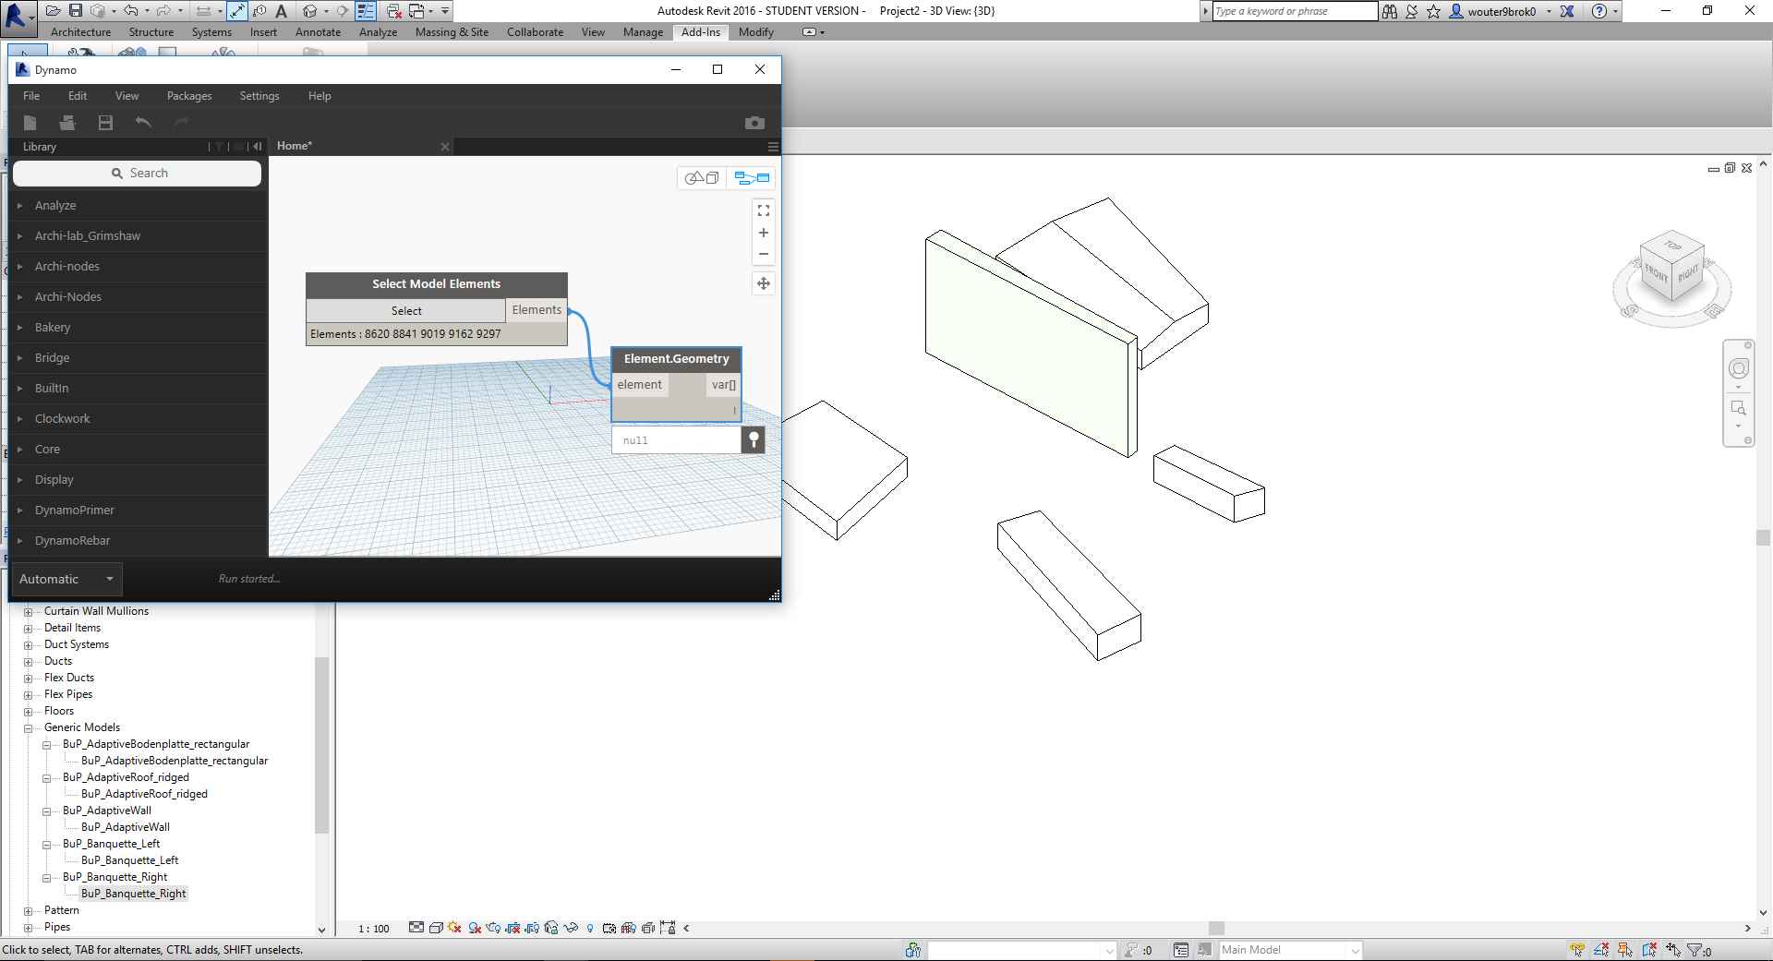Collapse Dynamo Library panel arrow icon
This screenshot has width=1773, height=961.
pyautogui.click(x=258, y=146)
